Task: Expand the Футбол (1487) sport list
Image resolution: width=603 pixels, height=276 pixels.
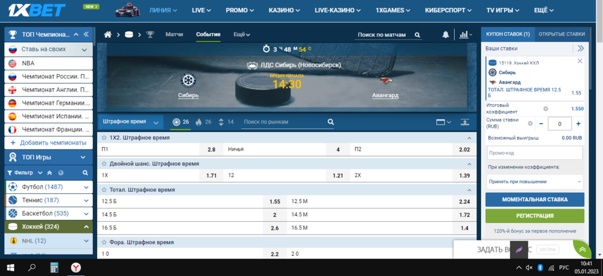Action: click(86, 187)
